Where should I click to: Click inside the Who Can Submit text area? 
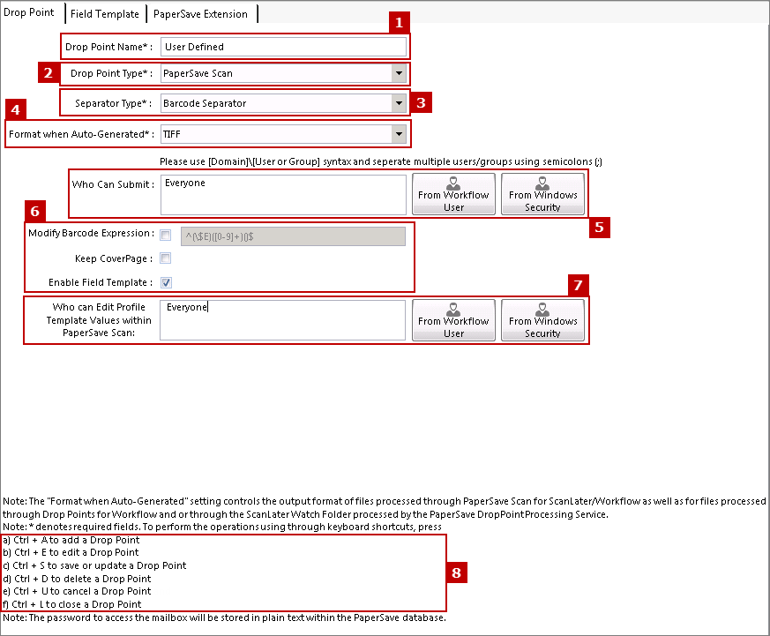point(283,195)
